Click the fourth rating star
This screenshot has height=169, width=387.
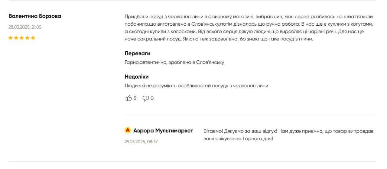(27, 38)
